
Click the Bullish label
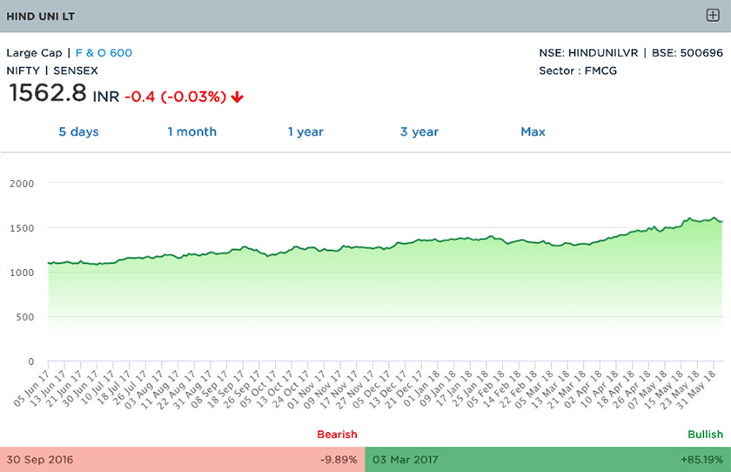(706, 435)
